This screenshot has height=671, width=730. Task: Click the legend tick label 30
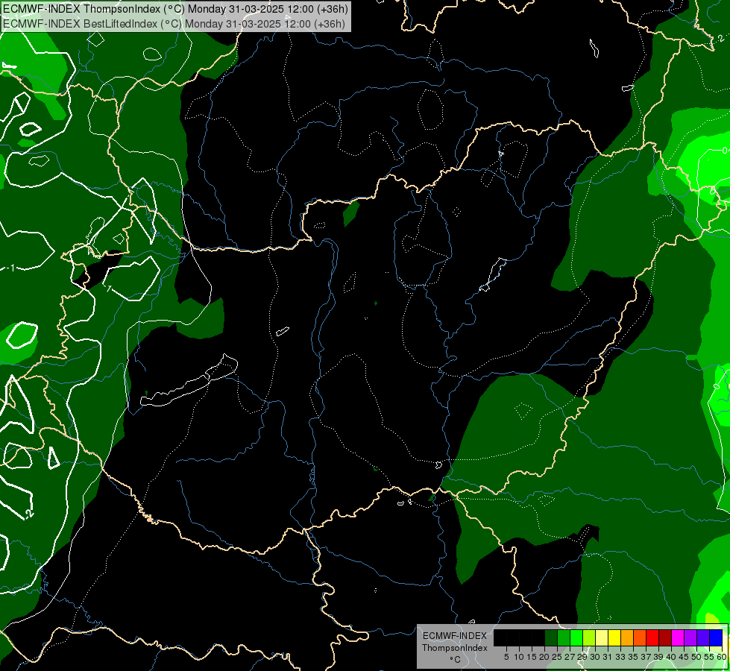pos(595,657)
